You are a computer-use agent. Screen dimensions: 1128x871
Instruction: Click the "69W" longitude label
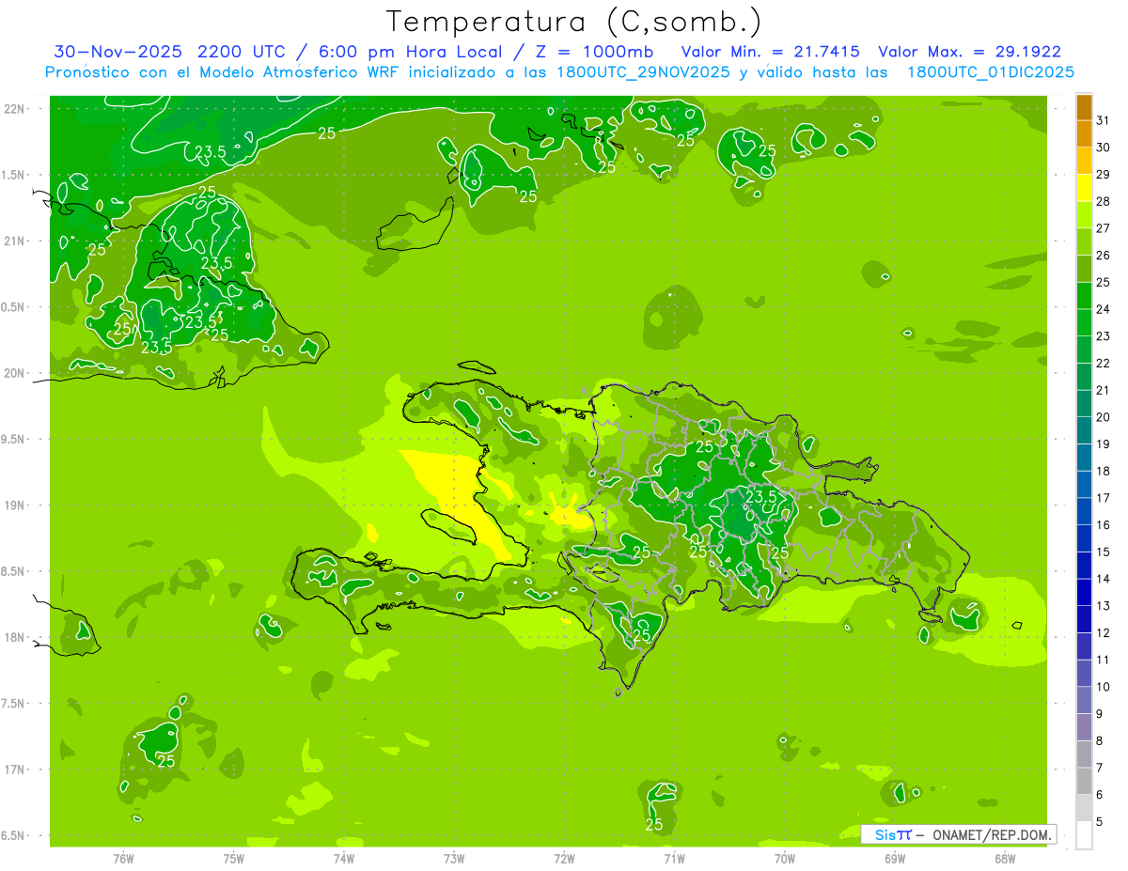pyautogui.click(x=894, y=859)
